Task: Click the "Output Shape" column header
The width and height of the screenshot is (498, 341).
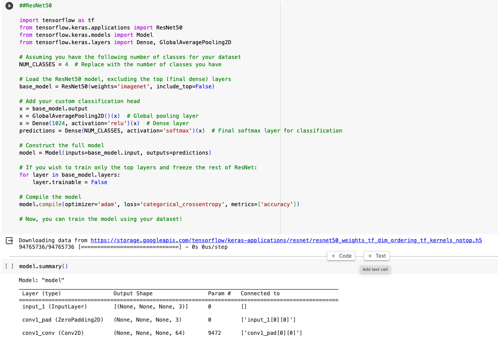Action: (133, 293)
